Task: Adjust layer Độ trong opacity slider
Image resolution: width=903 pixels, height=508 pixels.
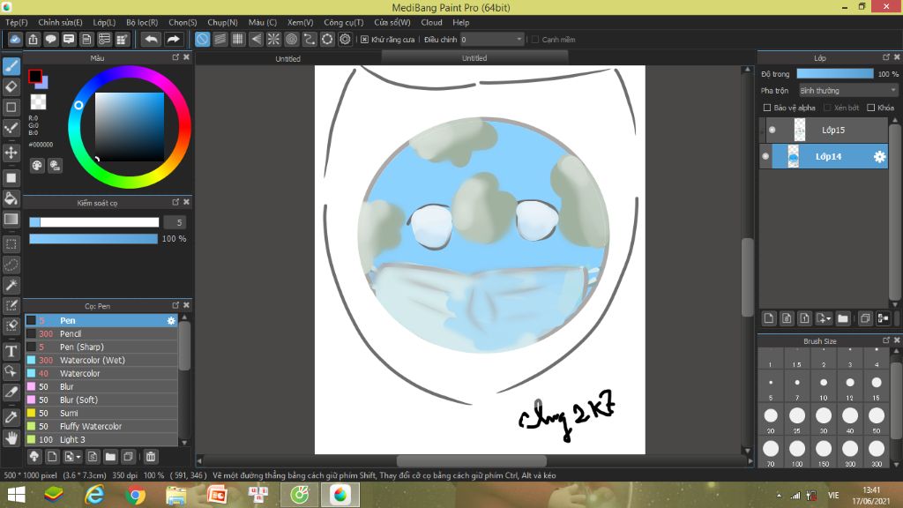Action: point(835,74)
